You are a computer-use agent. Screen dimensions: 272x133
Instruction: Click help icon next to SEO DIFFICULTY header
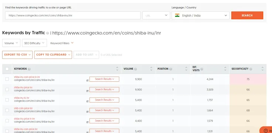pos(251,69)
